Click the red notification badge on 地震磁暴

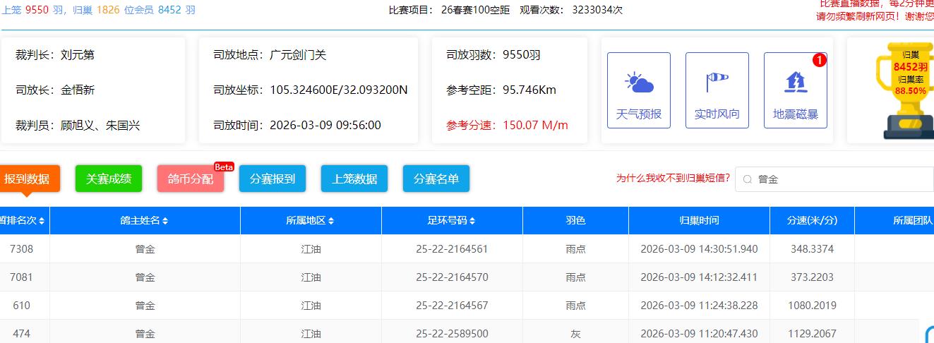pos(819,61)
